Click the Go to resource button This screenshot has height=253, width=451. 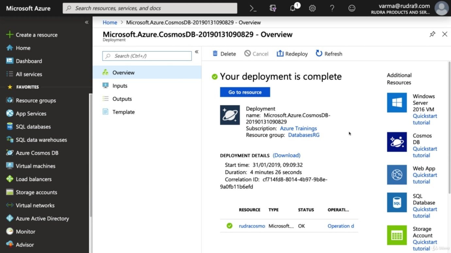[245, 92]
